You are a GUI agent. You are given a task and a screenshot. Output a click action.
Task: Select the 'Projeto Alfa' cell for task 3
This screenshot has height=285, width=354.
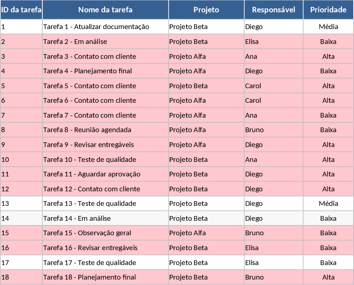coord(206,57)
